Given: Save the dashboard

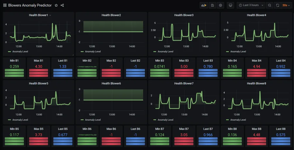Looking at the screenshot, I should 212,5.
